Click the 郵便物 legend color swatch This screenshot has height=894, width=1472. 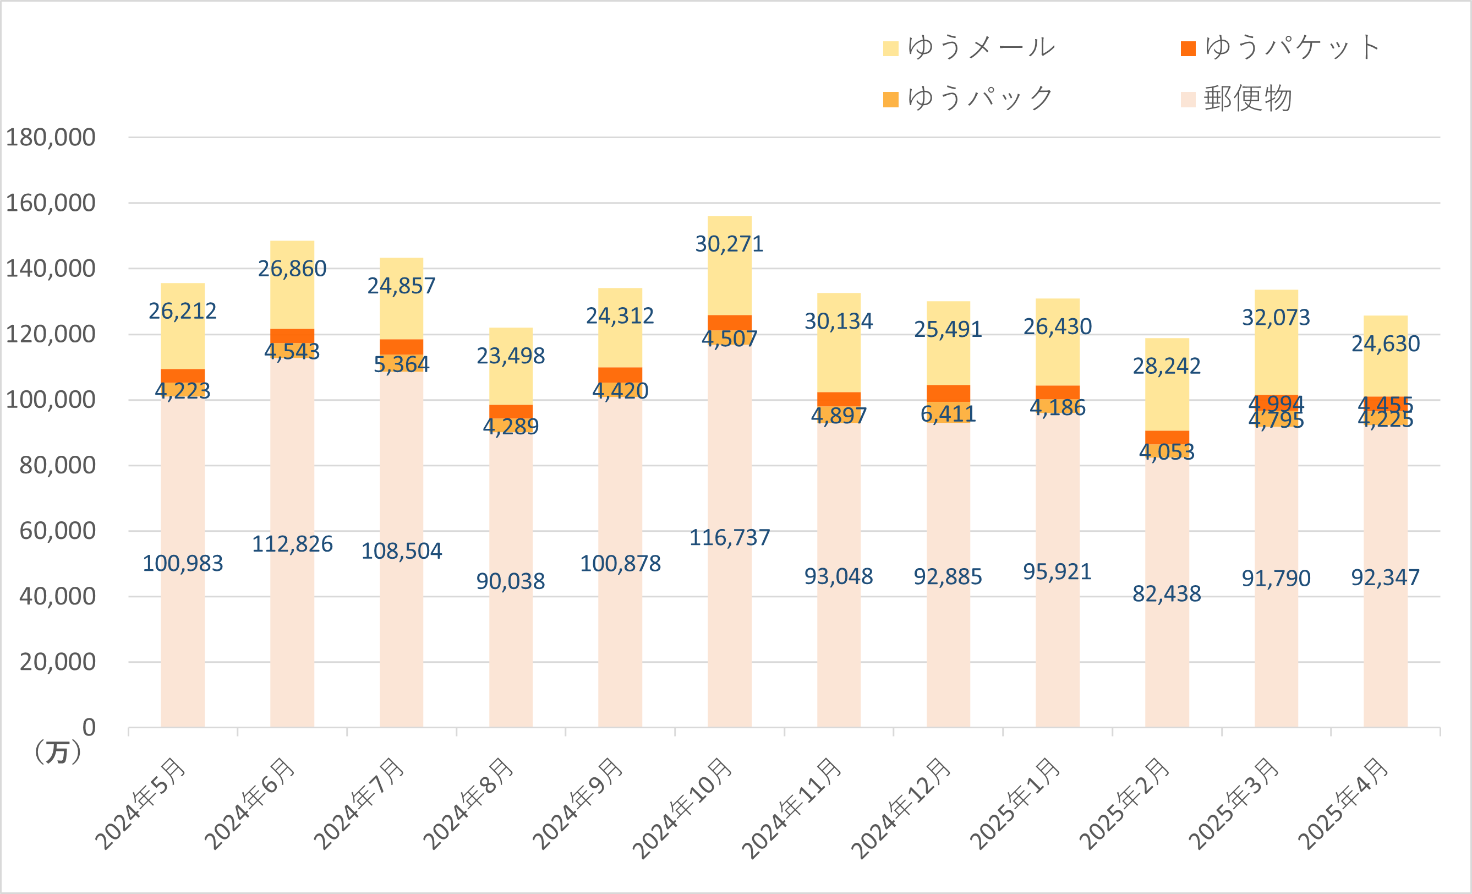click(x=1188, y=100)
